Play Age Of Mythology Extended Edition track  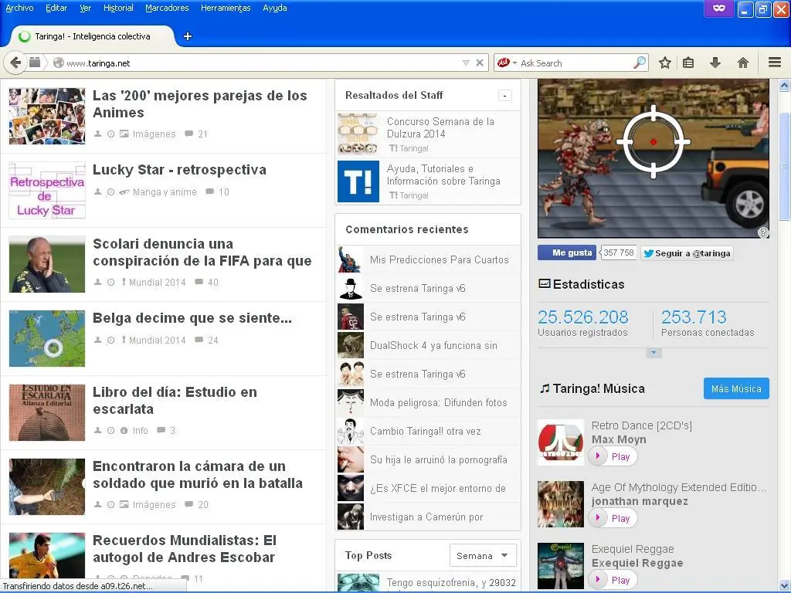pos(613,518)
